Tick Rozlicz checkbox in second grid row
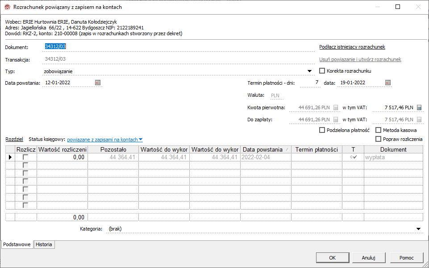The height and width of the screenshot is (268, 429). coord(25,165)
